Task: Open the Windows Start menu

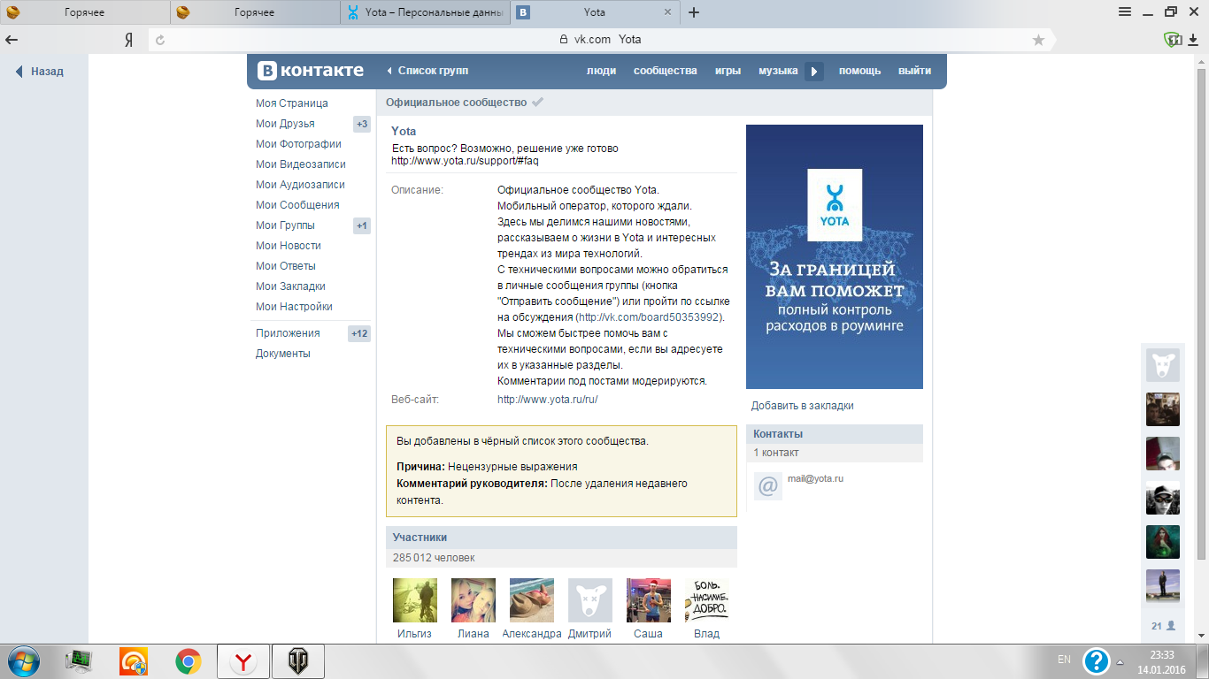Action: pyautogui.click(x=24, y=660)
